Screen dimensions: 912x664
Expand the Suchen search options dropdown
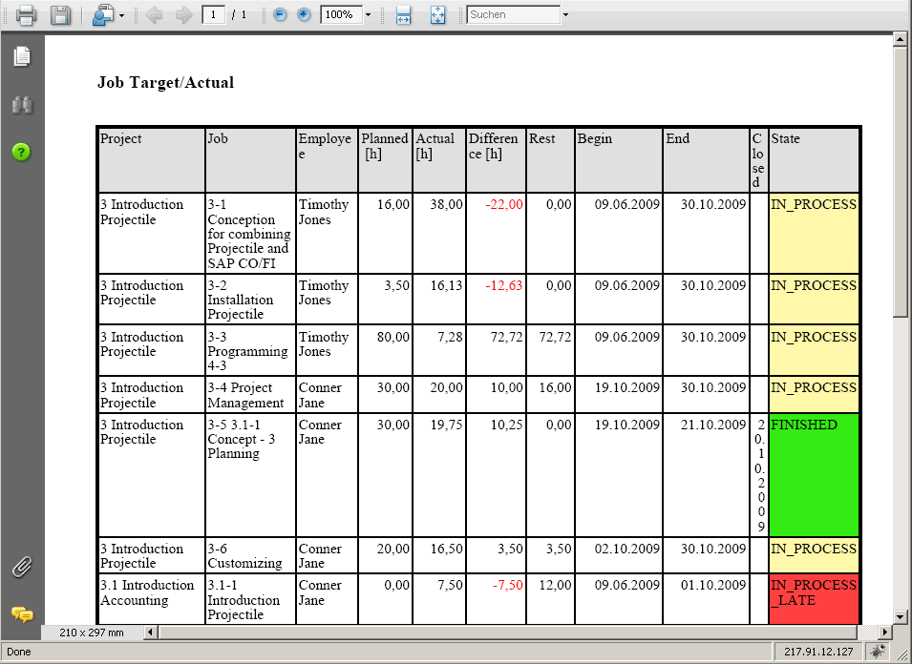(x=565, y=15)
